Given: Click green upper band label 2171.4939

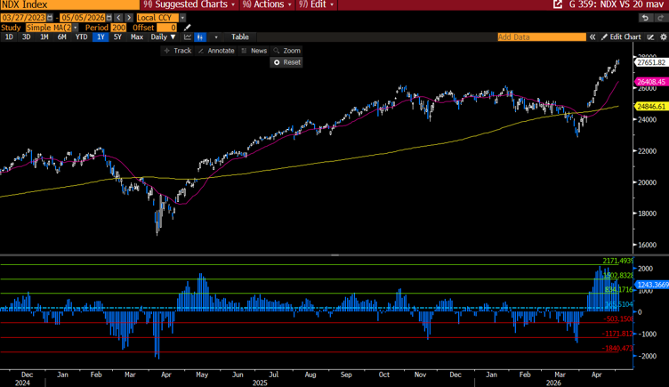Looking at the screenshot, I should (x=617, y=261).
